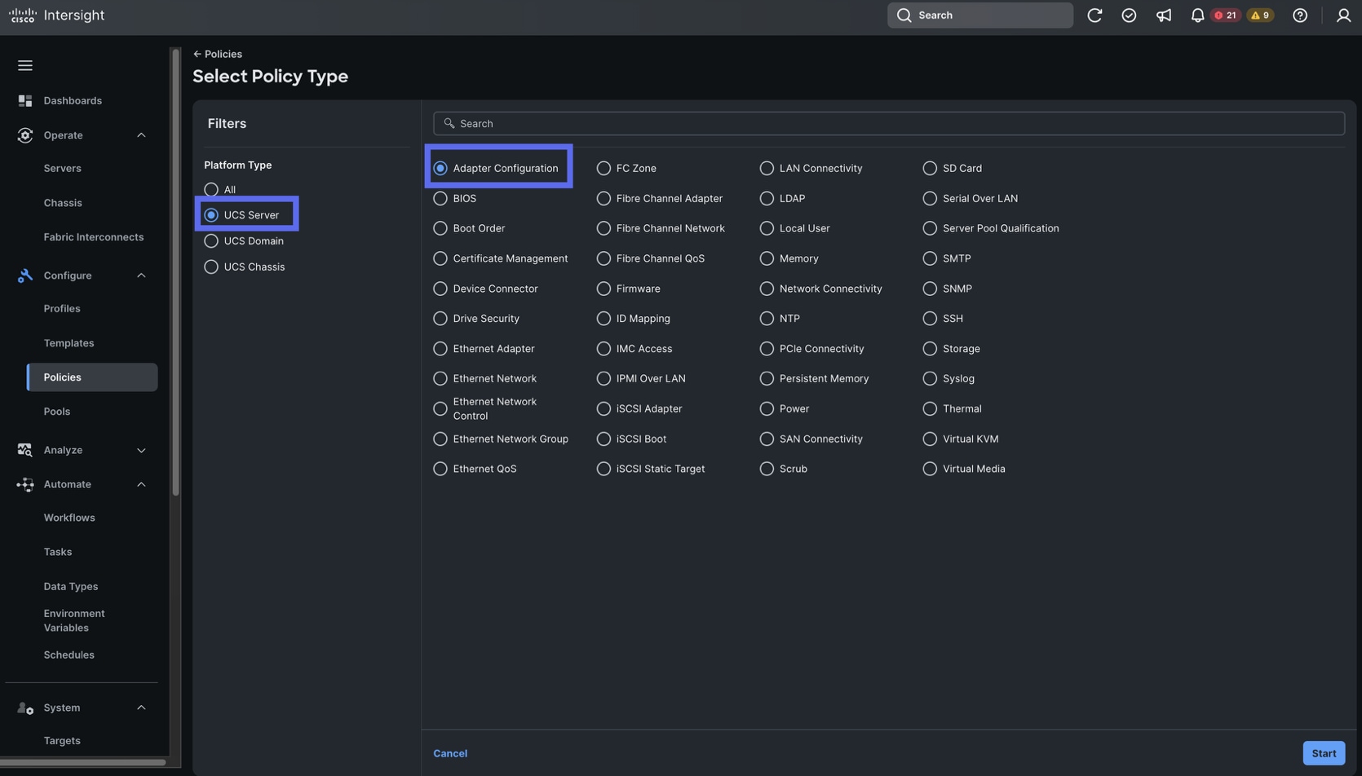Click the tasks checkmark circle icon

point(1129,15)
